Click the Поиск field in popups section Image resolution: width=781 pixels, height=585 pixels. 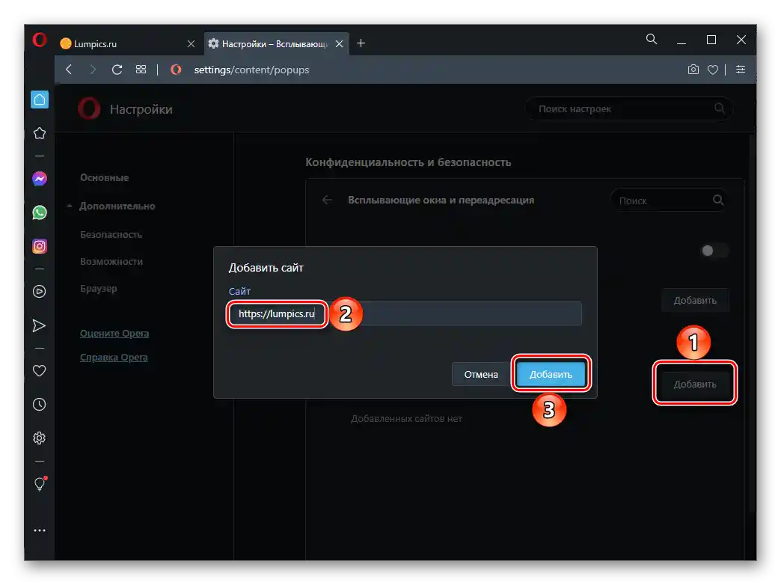click(668, 200)
